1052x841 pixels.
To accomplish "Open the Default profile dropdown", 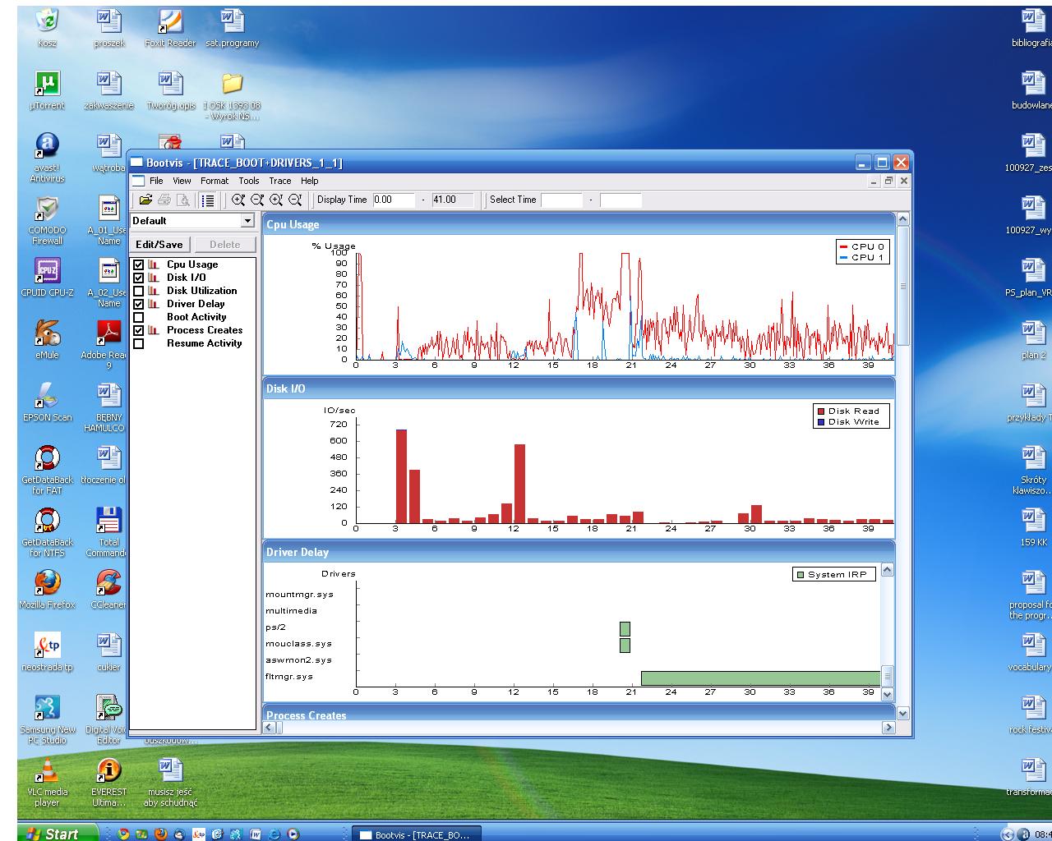I will pos(247,221).
